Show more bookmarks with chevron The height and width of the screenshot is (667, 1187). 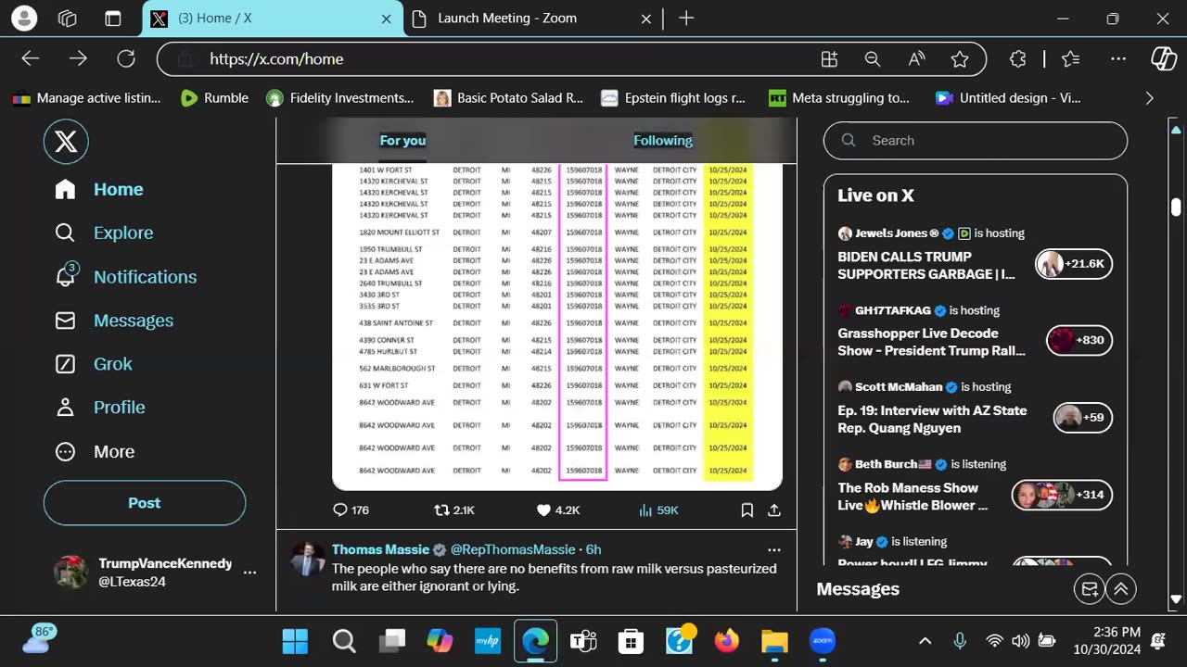coord(1150,98)
